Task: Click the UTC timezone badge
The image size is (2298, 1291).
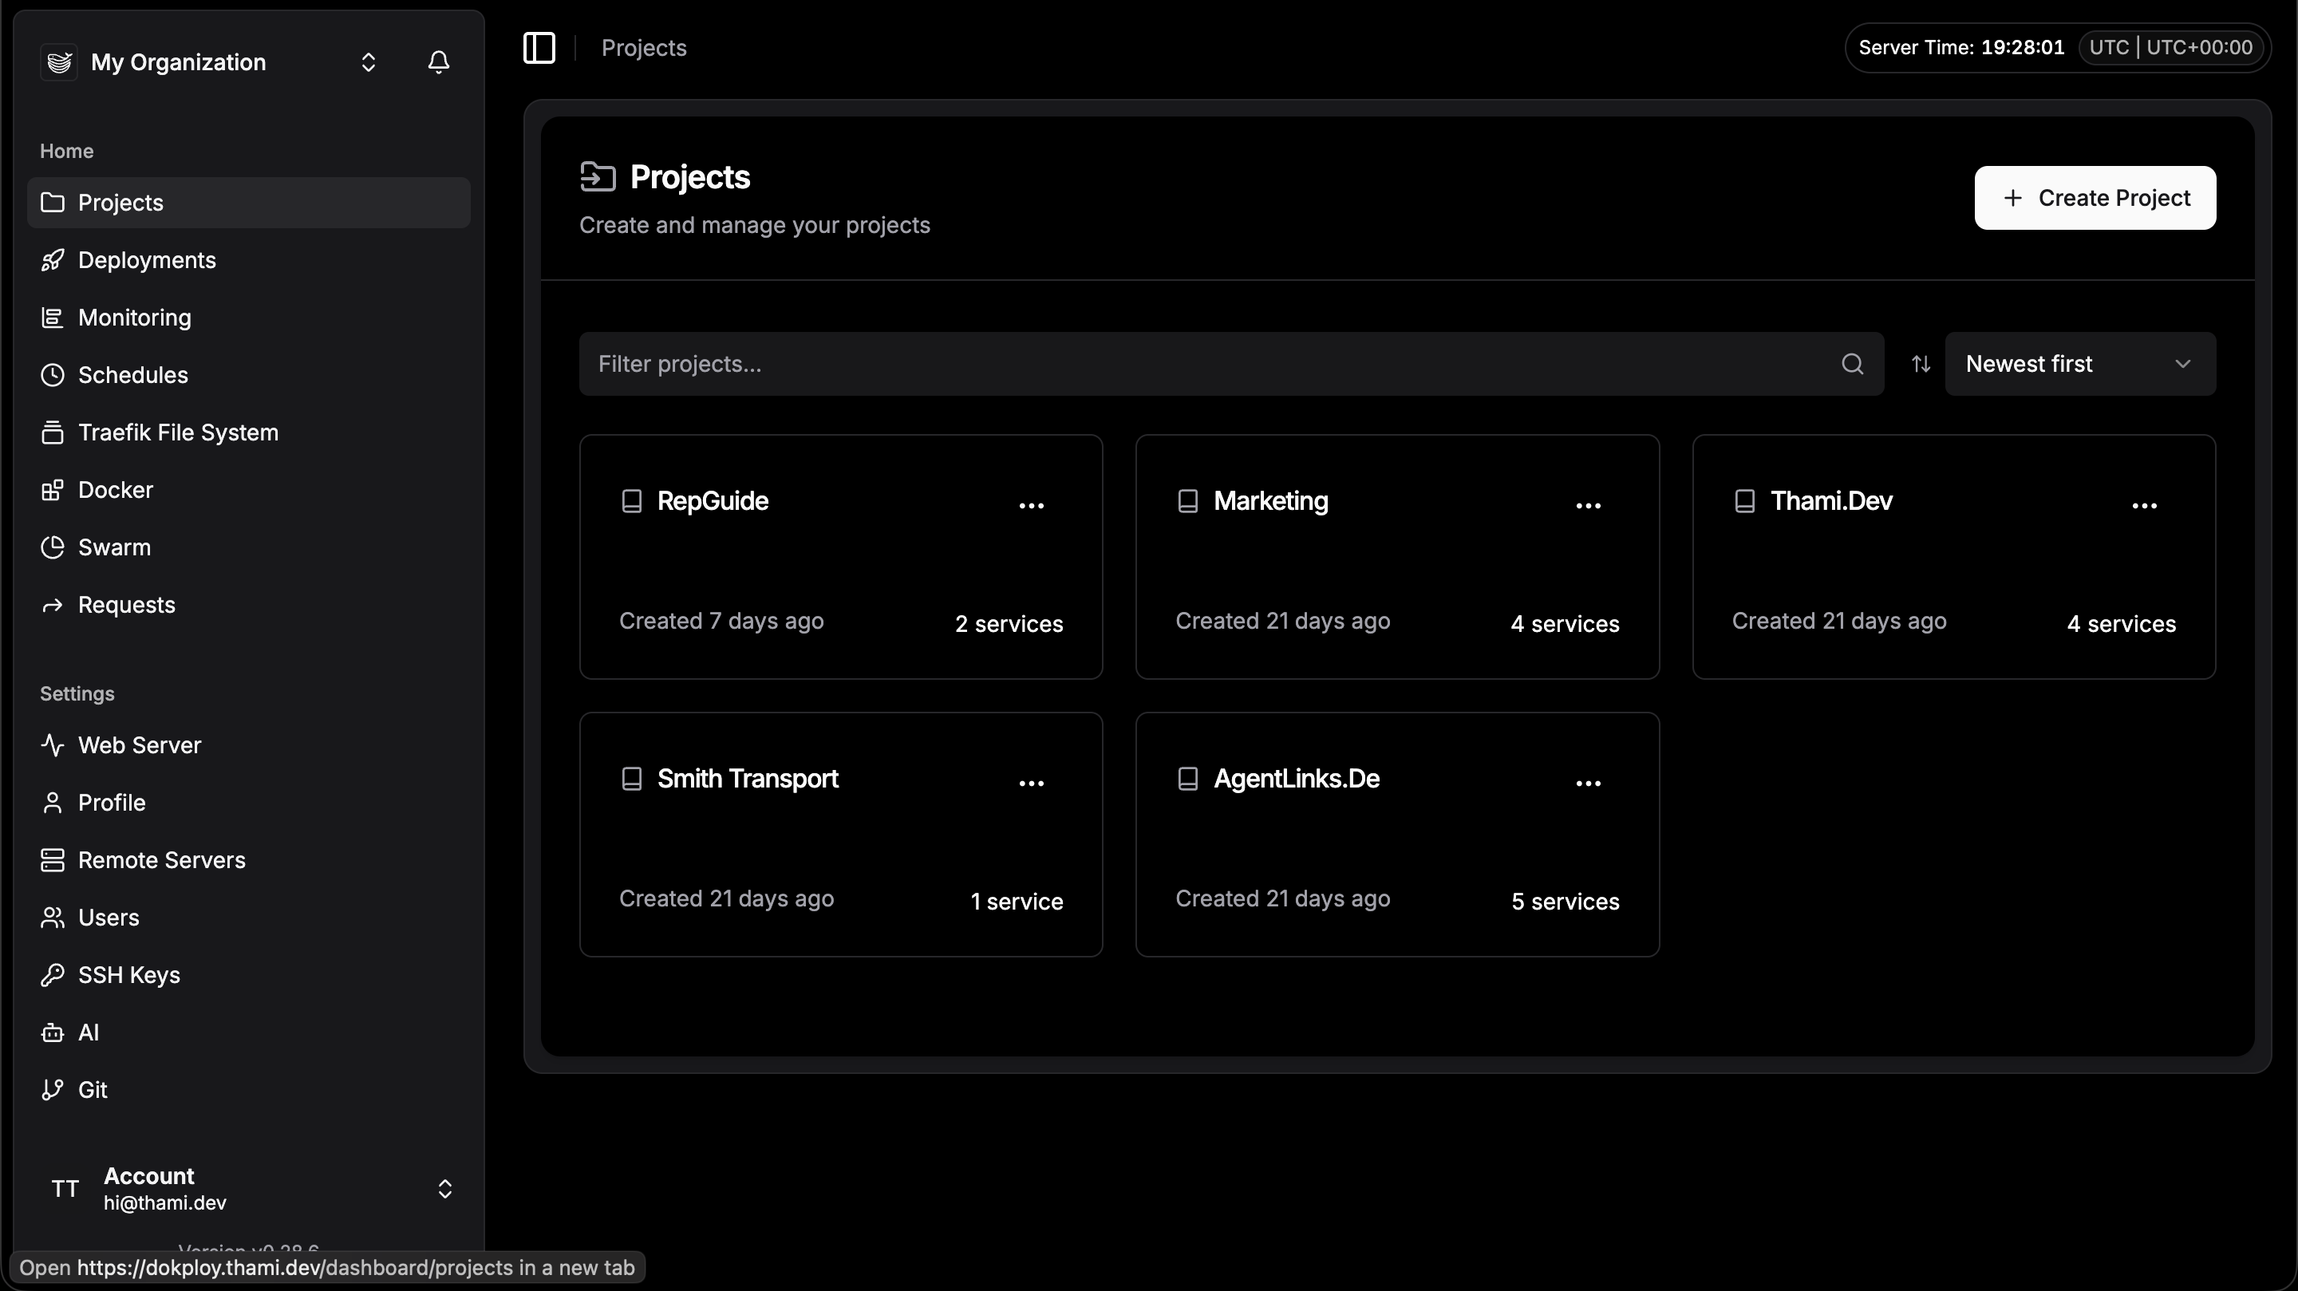Action: pyautogui.click(x=2170, y=47)
